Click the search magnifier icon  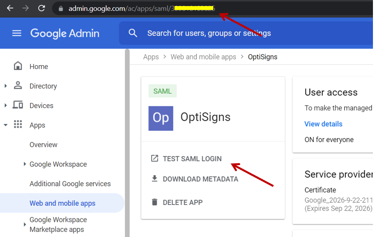coord(133,33)
